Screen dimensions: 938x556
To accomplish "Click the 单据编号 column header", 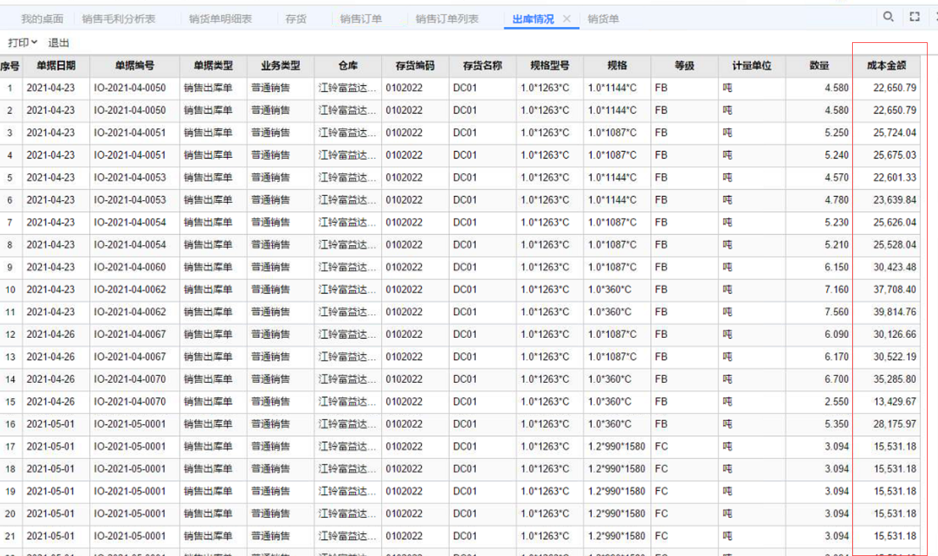I will (134, 66).
